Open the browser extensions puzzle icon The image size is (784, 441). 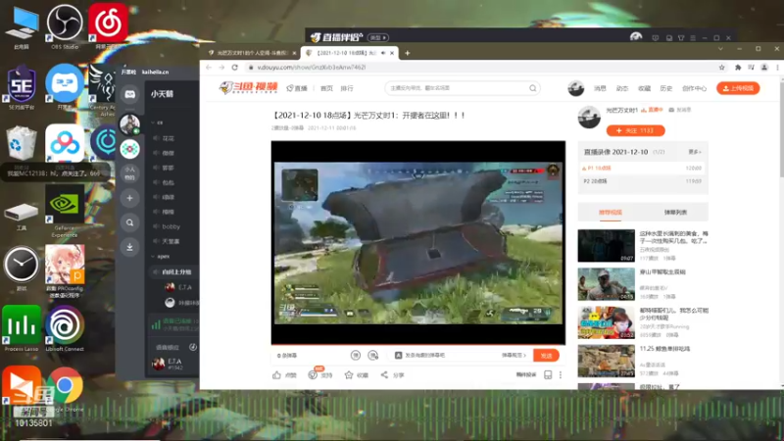[738, 67]
